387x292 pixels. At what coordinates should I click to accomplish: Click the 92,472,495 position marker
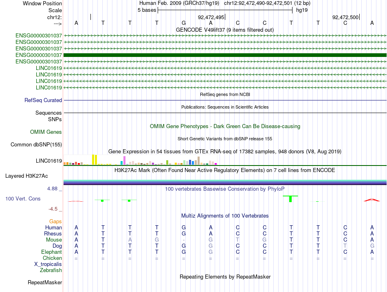click(x=211, y=17)
